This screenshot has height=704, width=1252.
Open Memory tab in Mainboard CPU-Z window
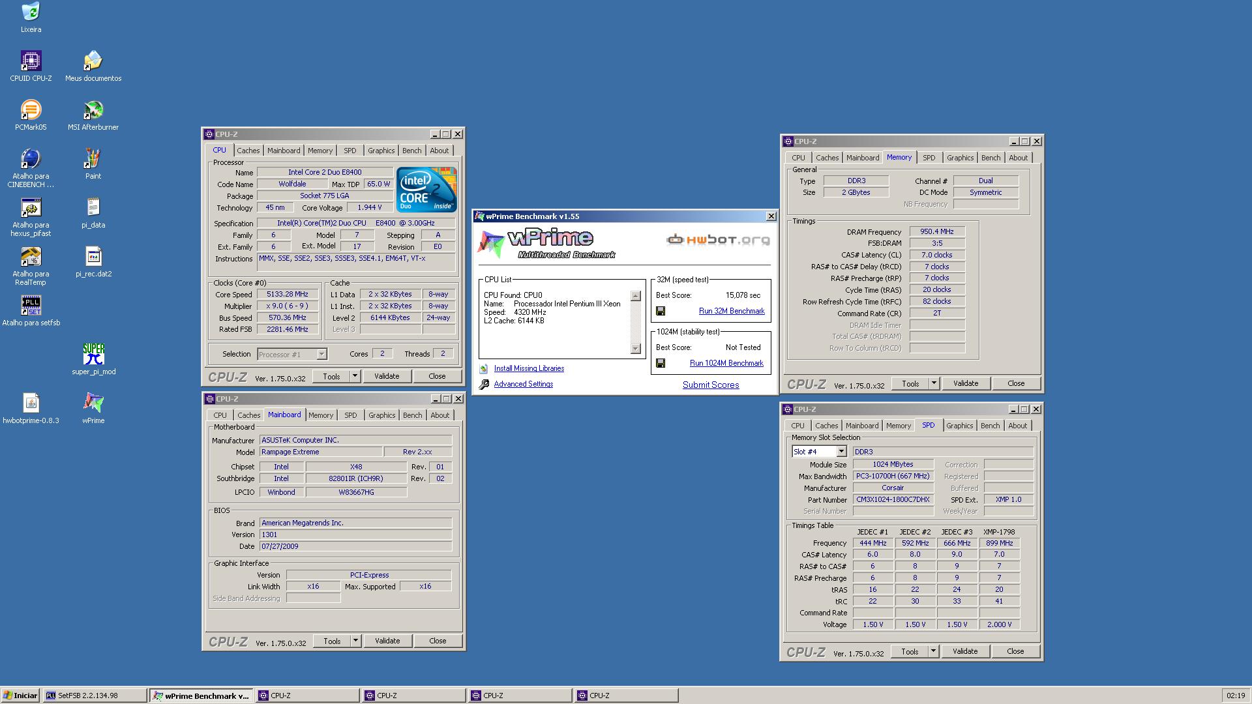tap(321, 415)
